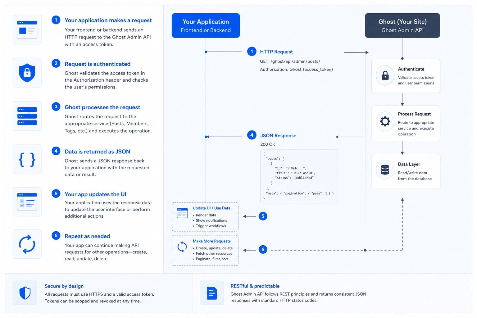Click the Make More Requests heading

point(212,241)
